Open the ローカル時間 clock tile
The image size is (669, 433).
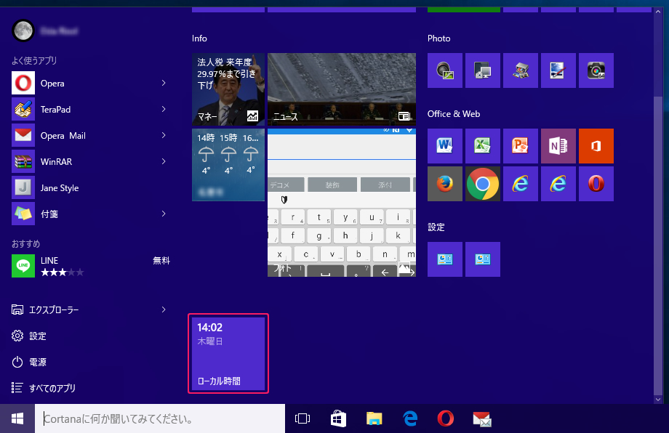pos(228,353)
